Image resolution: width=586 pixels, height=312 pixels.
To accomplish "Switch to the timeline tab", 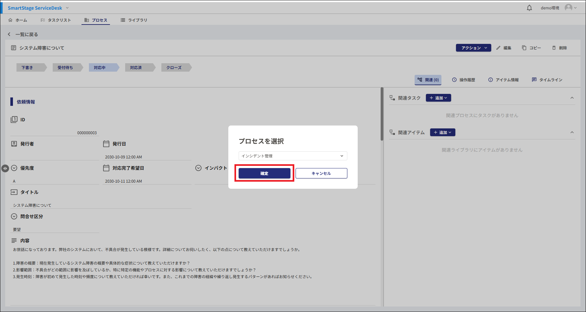I will (547, 80).
